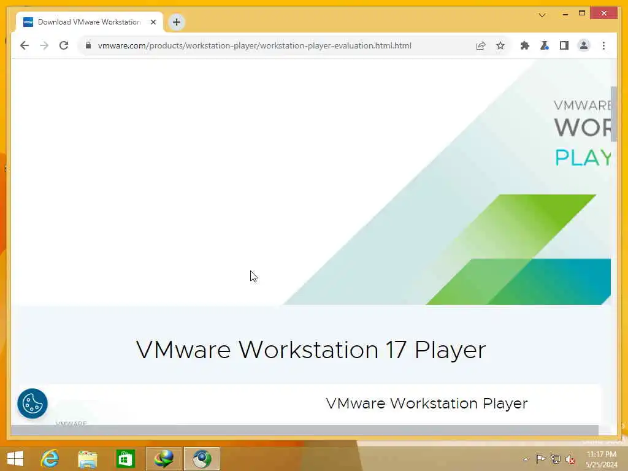Show hidden system tray icons
Image resolution: width=628 pixels, height=471 pixels.
[526, 459]
